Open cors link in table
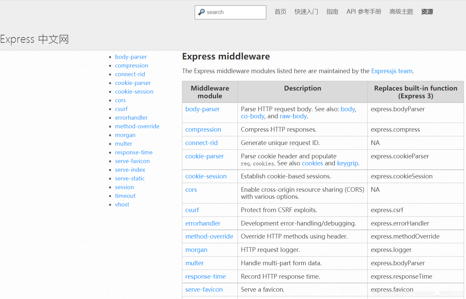 (x=191, y=189)
